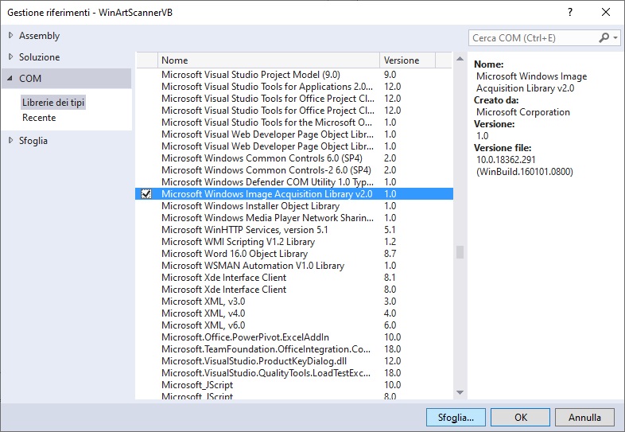
Task: Select Microsoft WinHTTP Services, version 5.1
Action: (294, 230)
